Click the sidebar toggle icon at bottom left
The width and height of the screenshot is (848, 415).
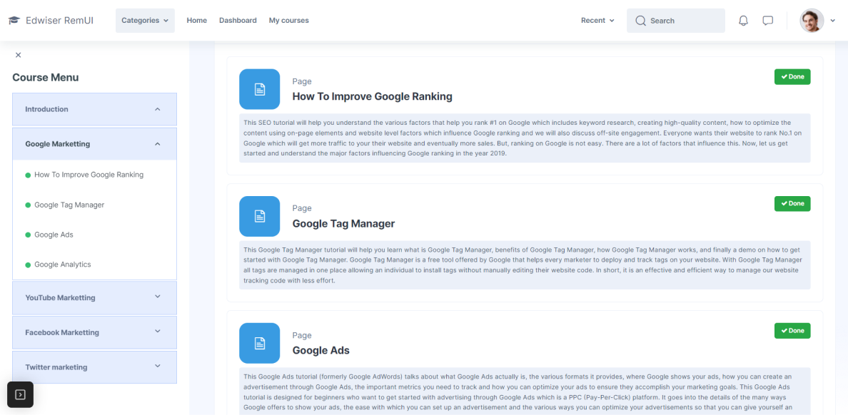click(x=20, y=394)
